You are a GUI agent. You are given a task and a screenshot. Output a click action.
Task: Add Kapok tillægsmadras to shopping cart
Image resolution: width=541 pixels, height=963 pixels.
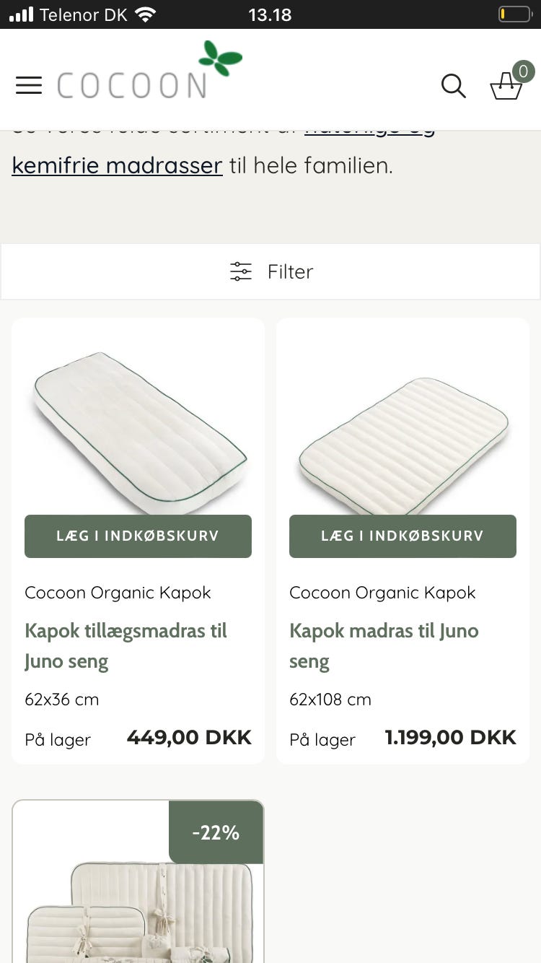138,536
